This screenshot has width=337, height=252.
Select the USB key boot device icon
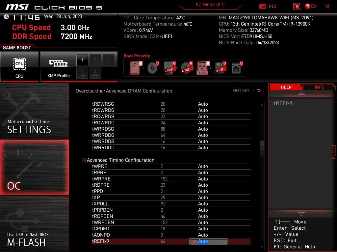tap(203, 68)
